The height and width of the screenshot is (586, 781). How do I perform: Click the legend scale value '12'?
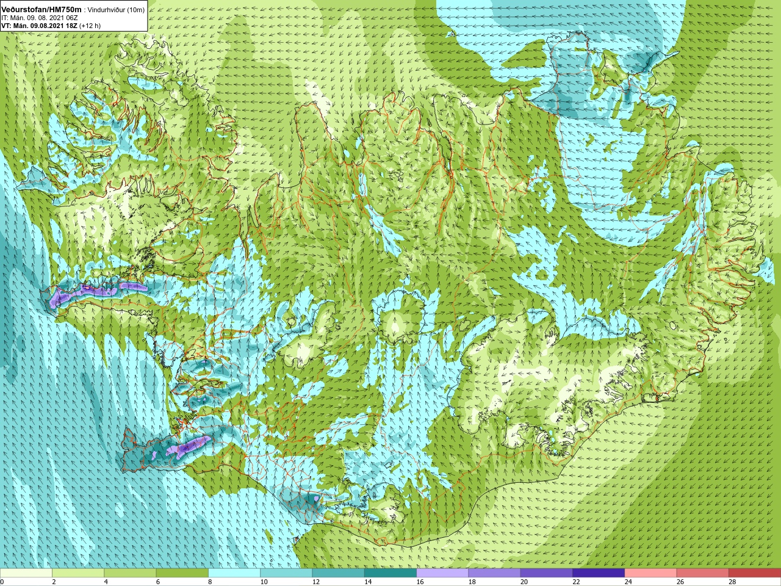[315, 582]
